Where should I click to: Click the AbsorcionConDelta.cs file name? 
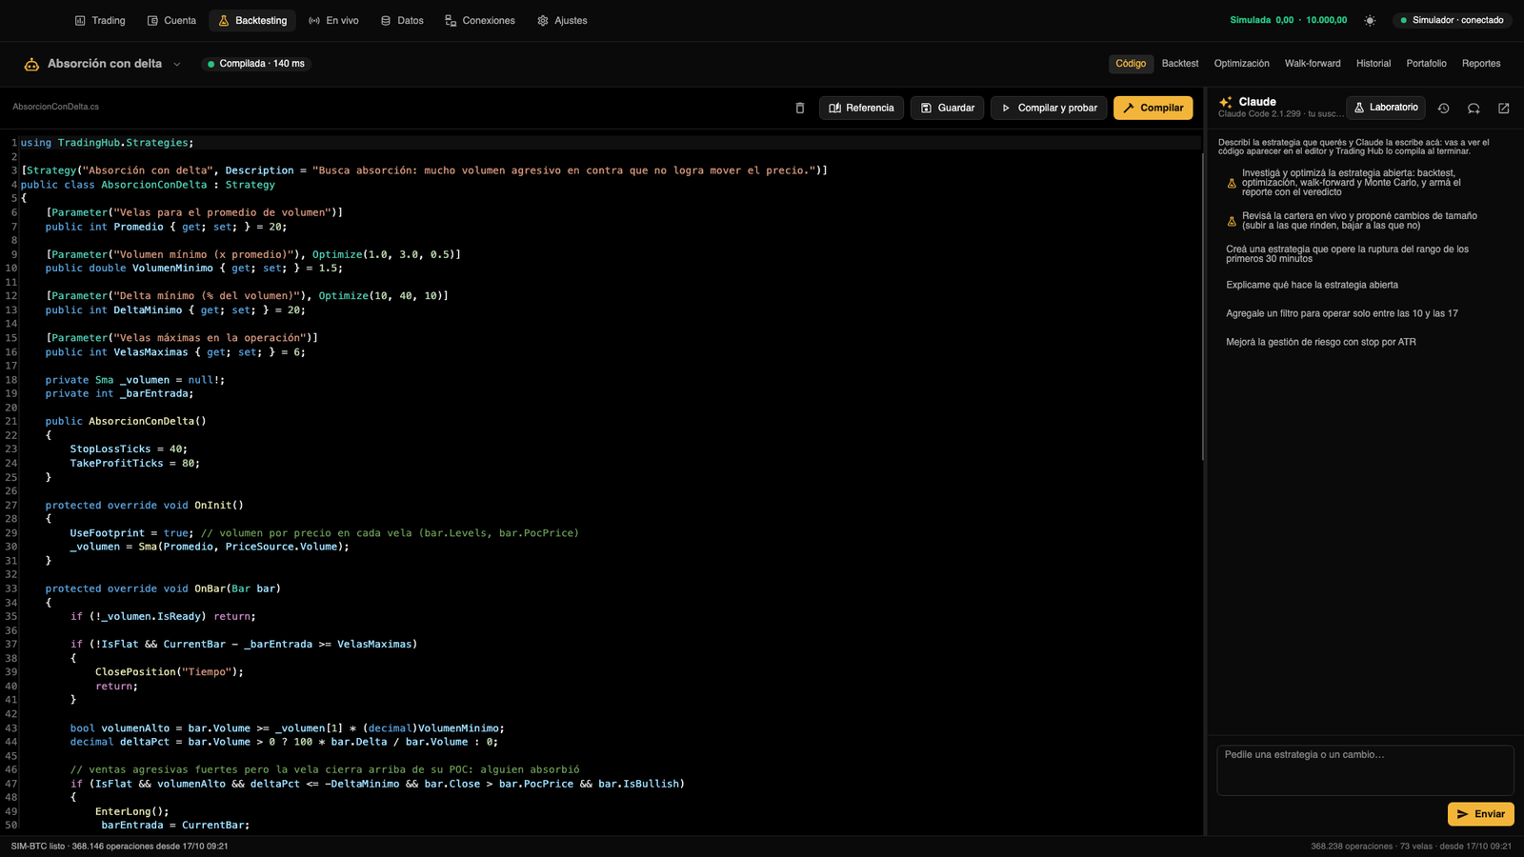coord(55,107)
